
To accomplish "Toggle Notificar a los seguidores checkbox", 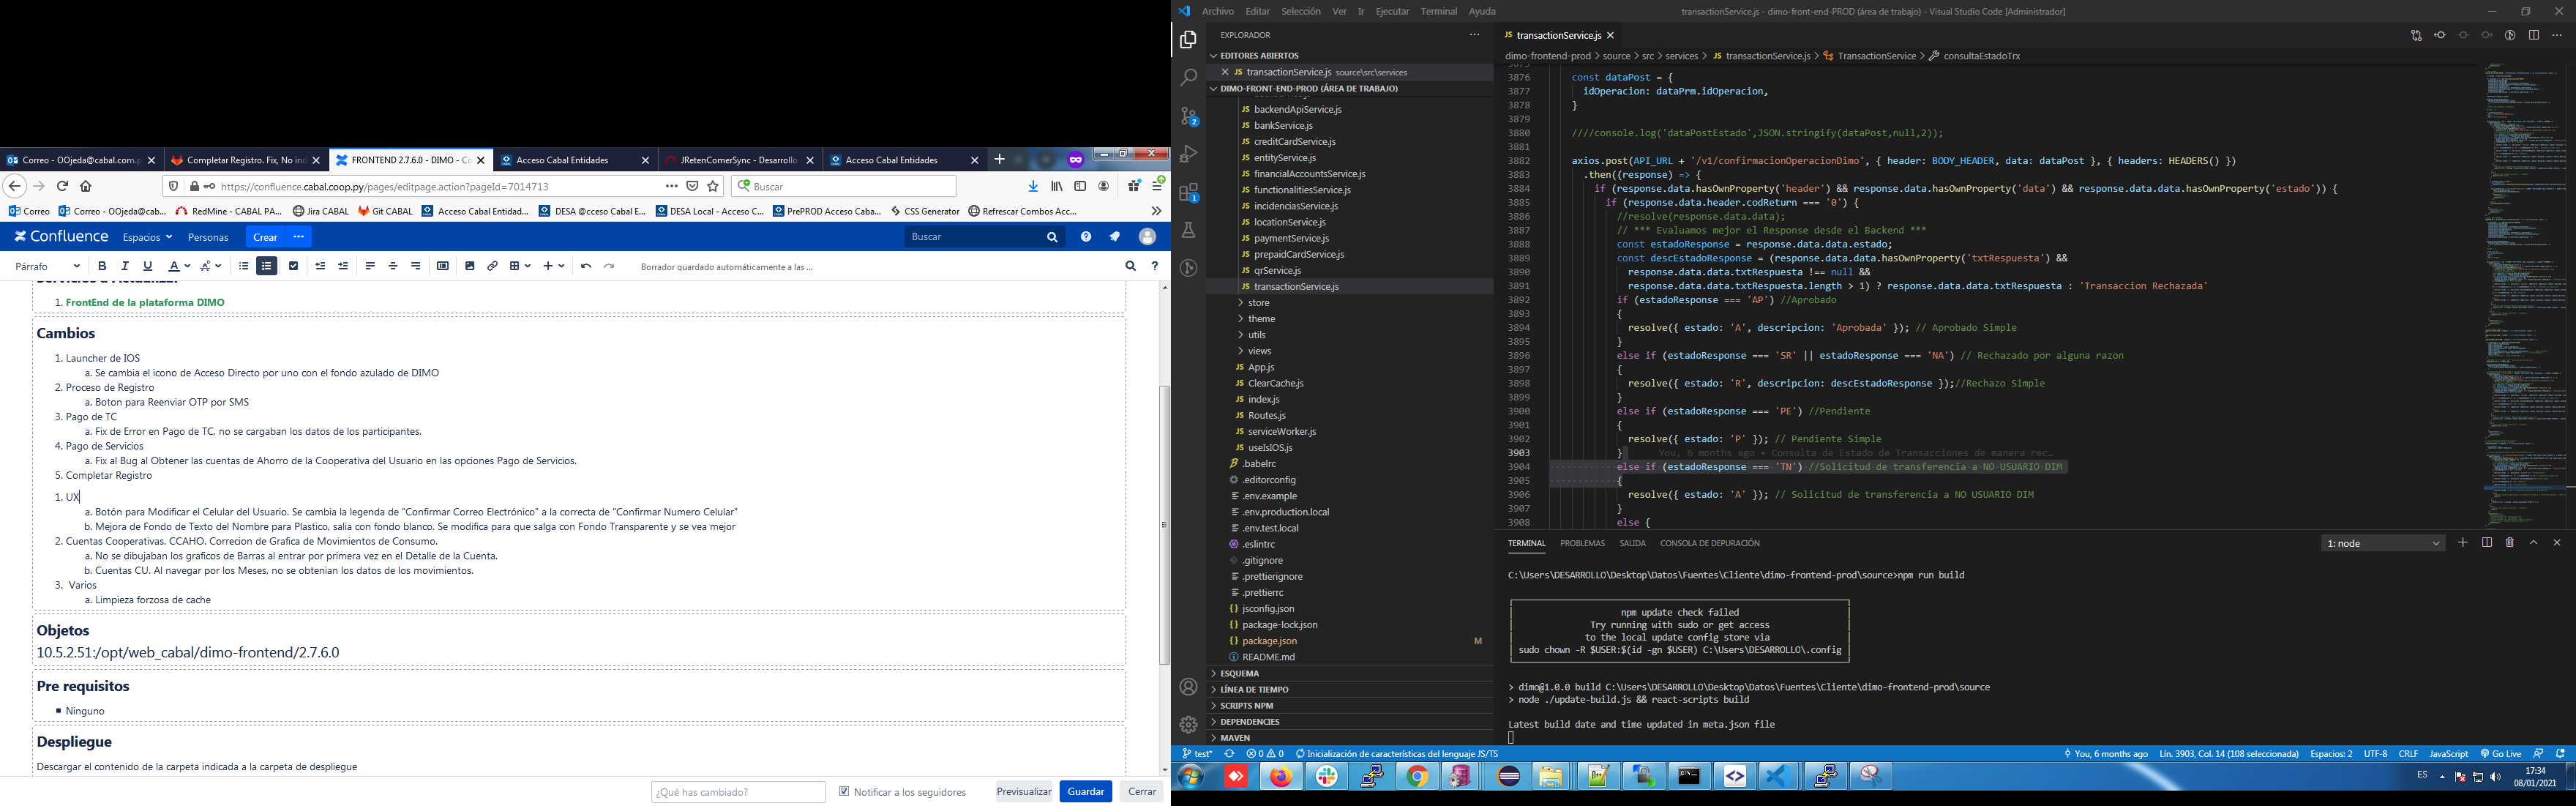I will pyautogui.click(x=844, y=791).
